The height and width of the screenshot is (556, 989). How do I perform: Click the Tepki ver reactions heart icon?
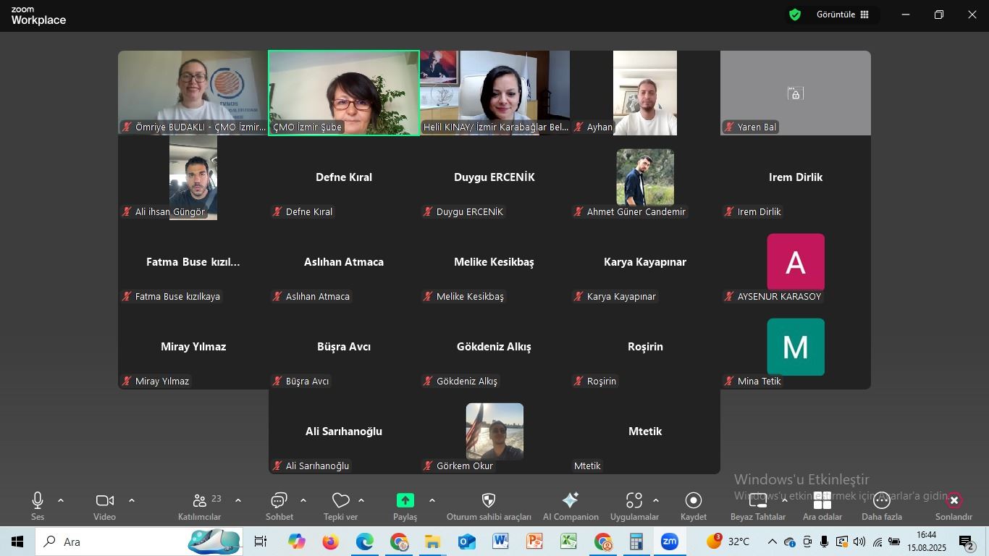[x=340, y=501]
